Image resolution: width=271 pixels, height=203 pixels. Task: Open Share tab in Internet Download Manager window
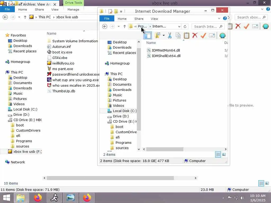pyautogui.click(x=139, y=19)
